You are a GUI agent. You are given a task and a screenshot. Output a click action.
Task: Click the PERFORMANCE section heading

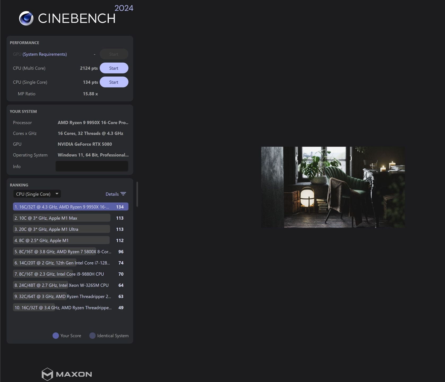click(24, 43)
